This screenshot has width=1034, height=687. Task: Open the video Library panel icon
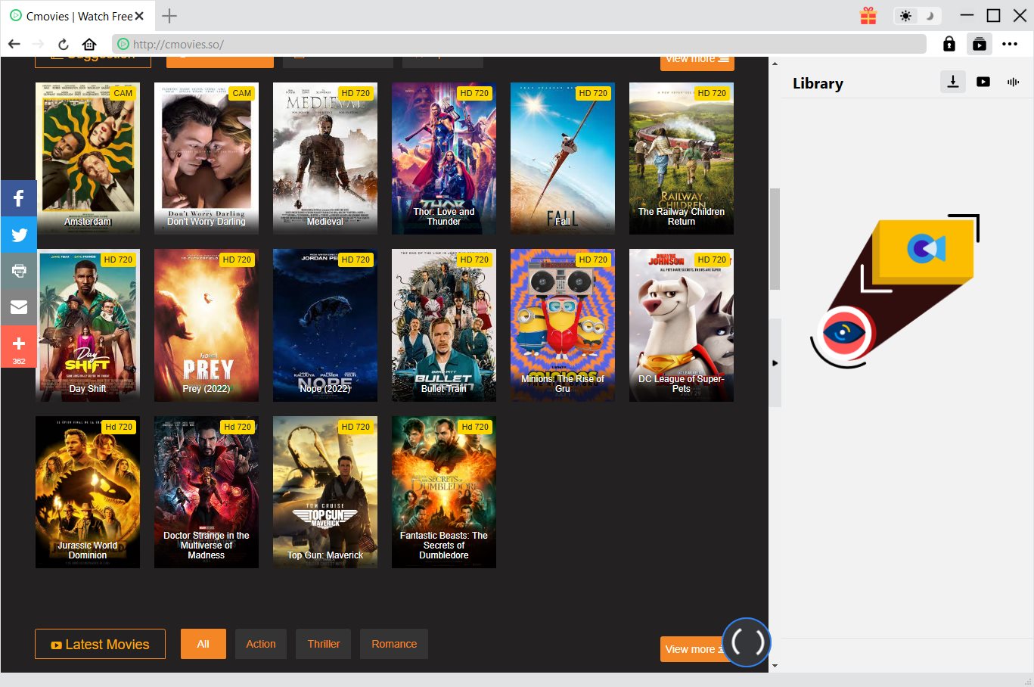coord(983,82)
